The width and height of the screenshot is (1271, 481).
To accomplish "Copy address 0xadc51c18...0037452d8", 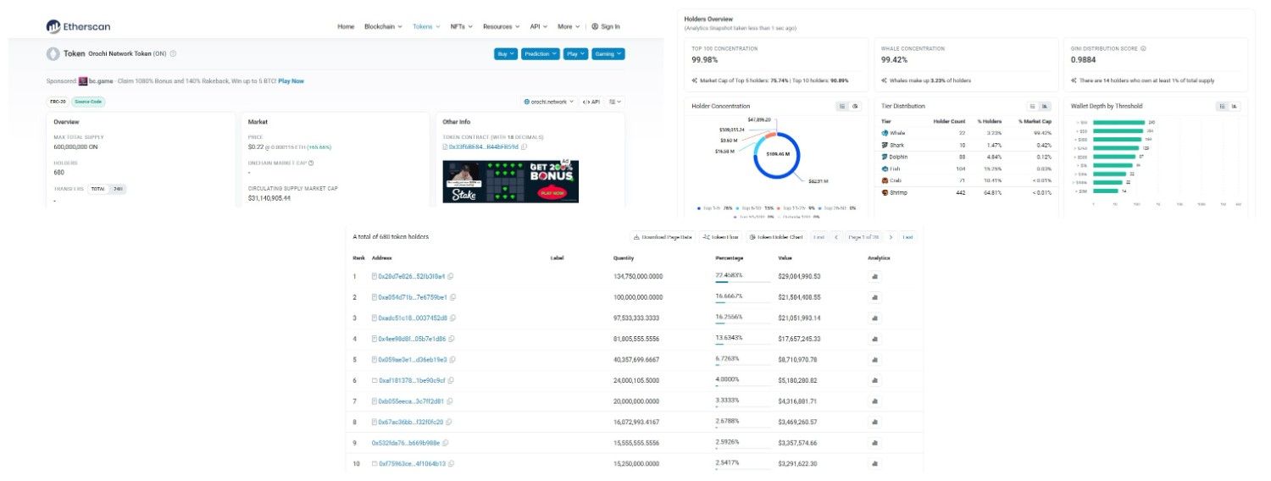I will [x=453, y=318].
